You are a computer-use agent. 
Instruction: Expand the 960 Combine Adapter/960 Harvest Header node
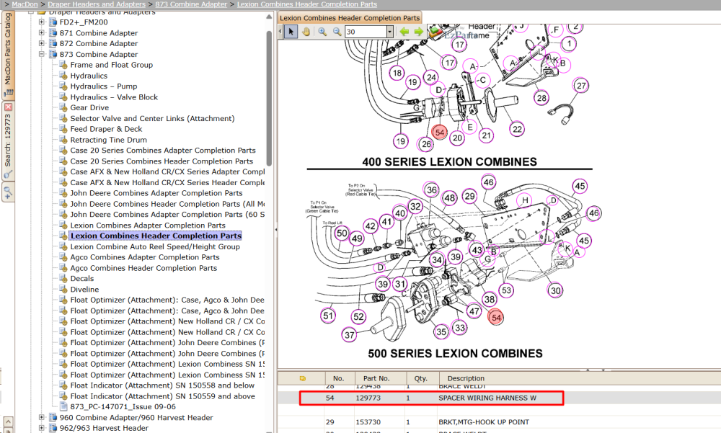41,417
